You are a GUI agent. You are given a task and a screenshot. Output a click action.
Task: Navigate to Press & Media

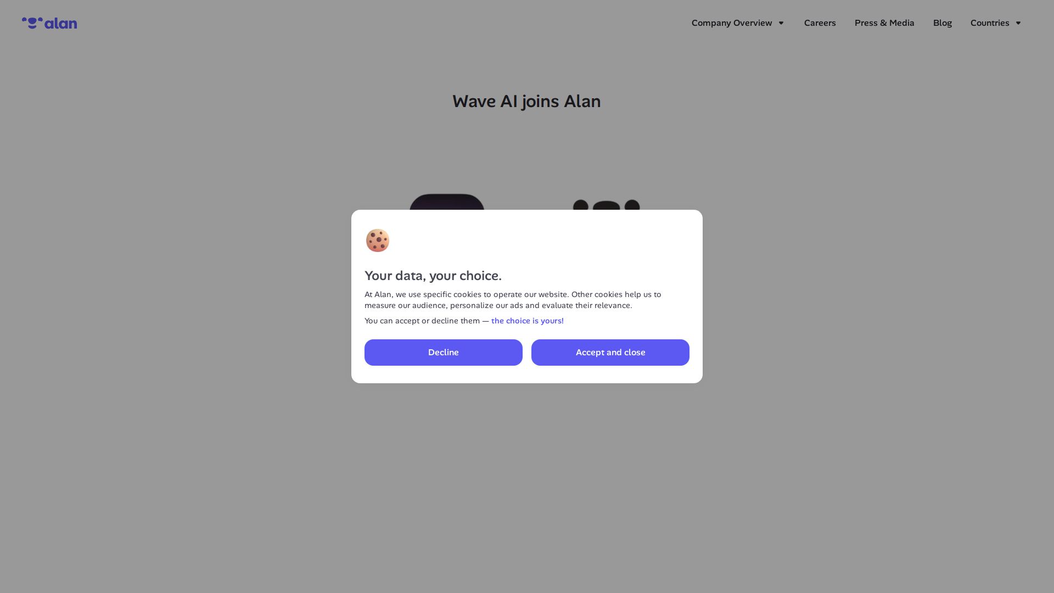coord(884,23)
